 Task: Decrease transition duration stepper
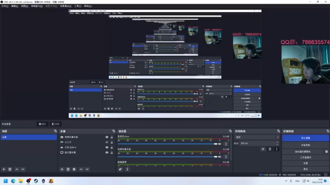click(x=277, y=145)
